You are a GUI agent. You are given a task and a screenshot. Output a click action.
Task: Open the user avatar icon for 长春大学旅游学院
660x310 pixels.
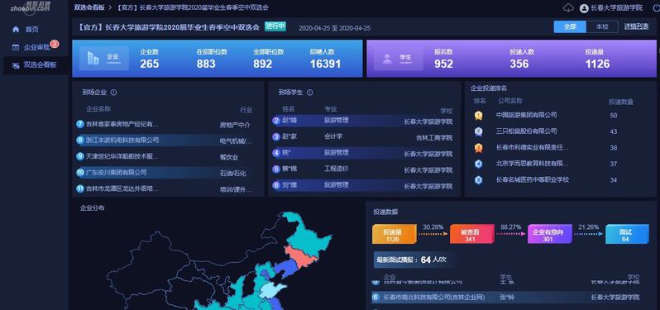583,8
